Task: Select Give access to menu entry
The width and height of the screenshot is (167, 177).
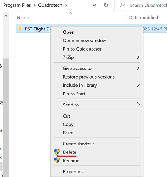Action: coord(97,68)
